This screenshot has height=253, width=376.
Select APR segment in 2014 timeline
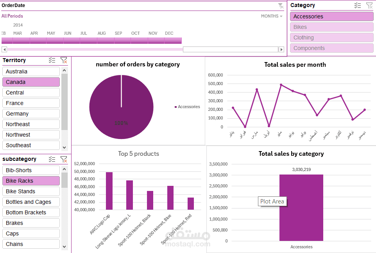point(38,41)
